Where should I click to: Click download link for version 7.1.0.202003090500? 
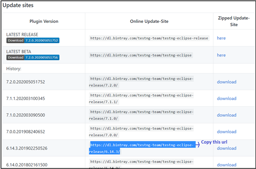click(227, 115)
